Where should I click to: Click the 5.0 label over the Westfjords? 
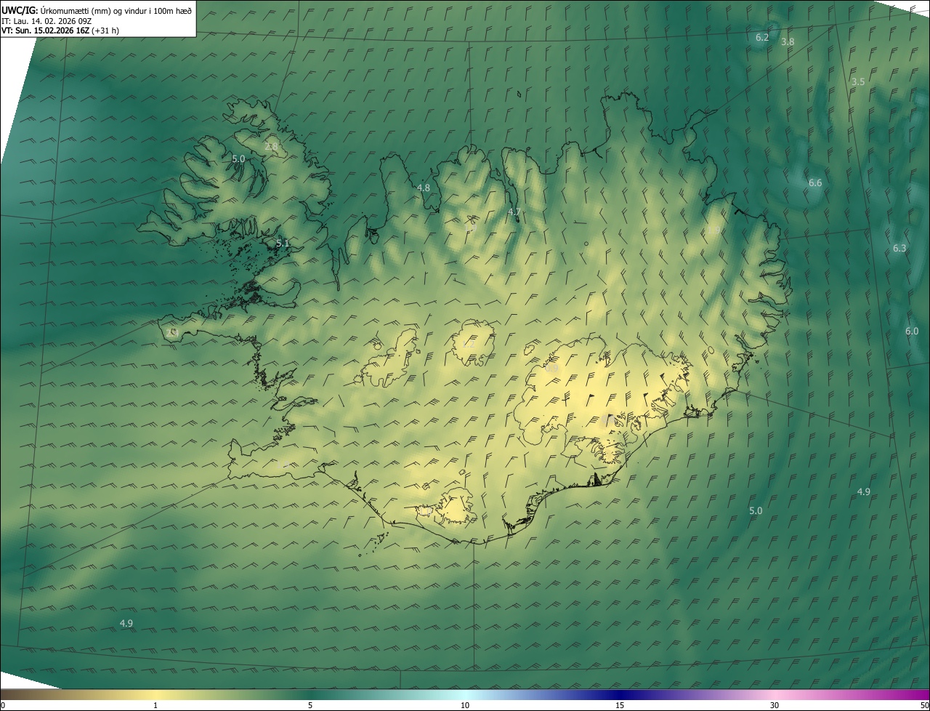click(x=238, y=158)
